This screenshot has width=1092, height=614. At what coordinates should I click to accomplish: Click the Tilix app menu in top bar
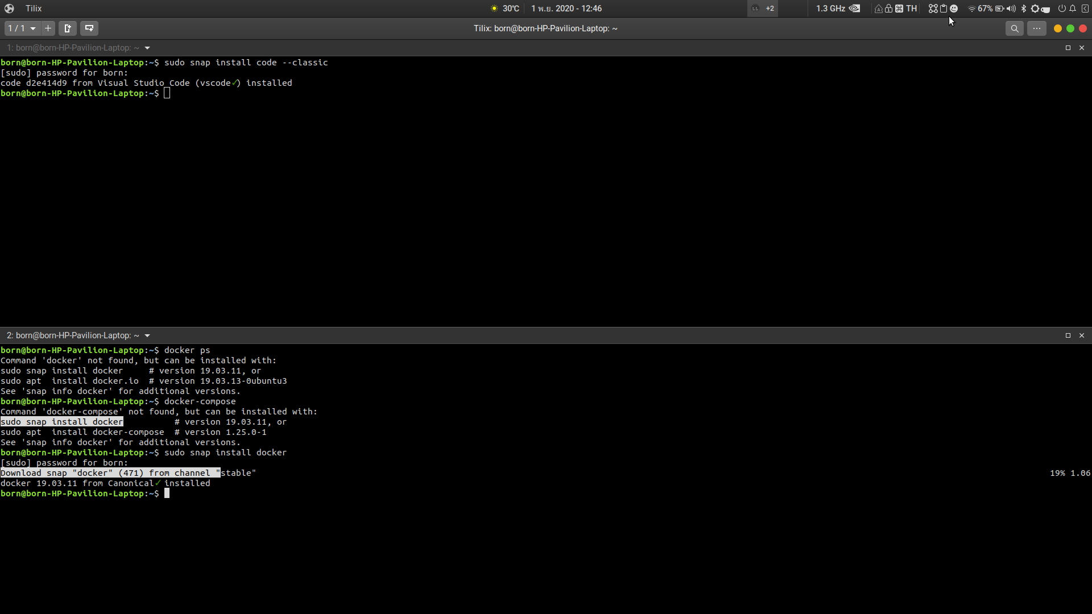(34, 9)
